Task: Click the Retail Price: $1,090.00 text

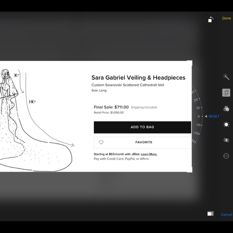Action: click(108, 112)
